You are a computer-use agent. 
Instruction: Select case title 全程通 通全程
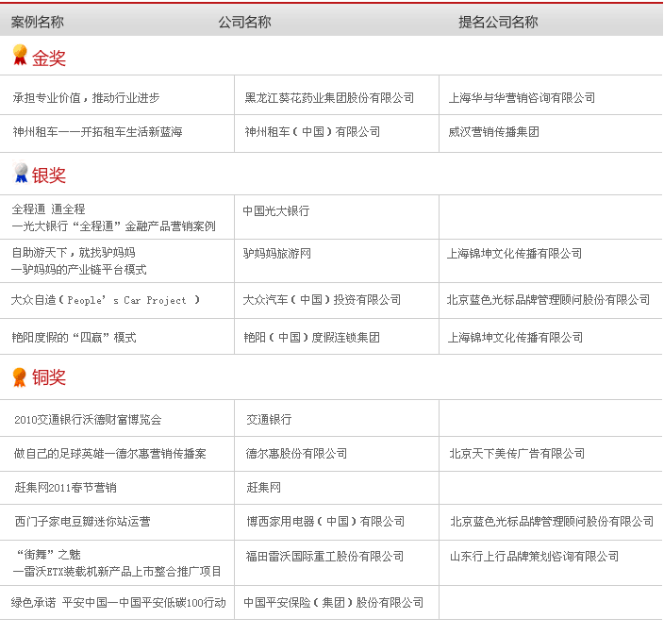click(48, 209)
